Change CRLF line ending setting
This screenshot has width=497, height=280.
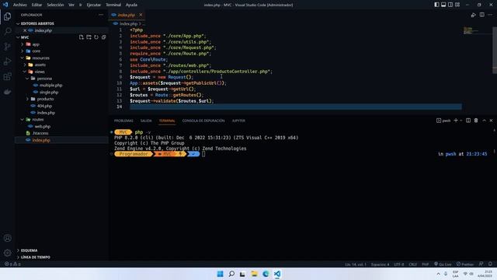[x=412, y=264]
